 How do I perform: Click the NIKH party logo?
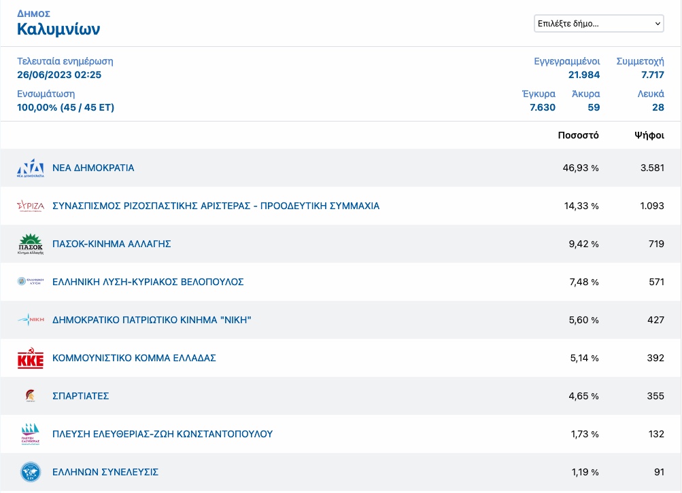(x=31, y=320)
